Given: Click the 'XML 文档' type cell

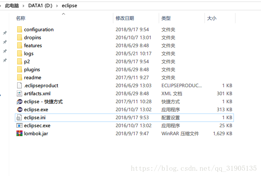Looking at the screenshot, I should pos(172,94).
